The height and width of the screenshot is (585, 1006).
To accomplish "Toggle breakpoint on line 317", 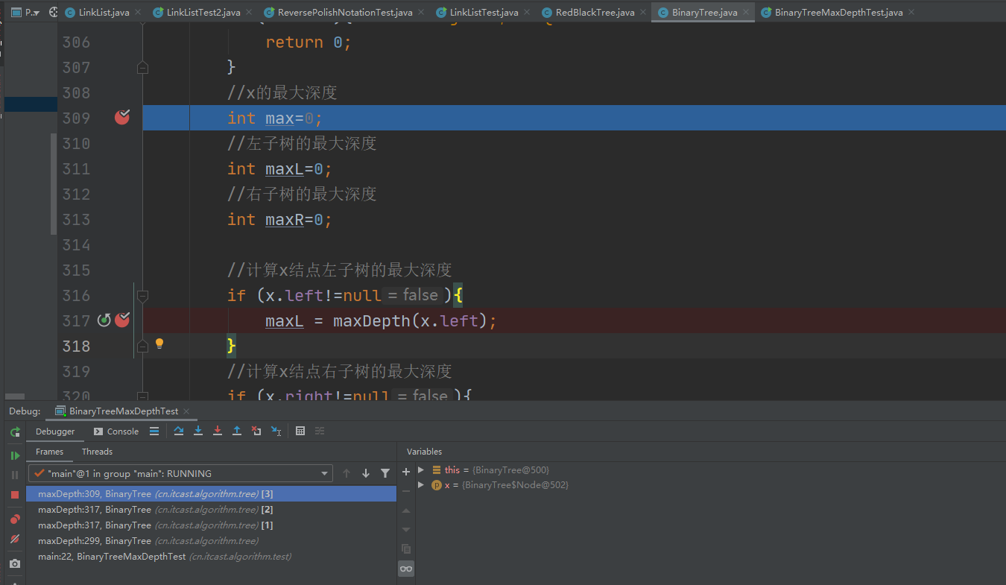I will [x=123, y=320].
